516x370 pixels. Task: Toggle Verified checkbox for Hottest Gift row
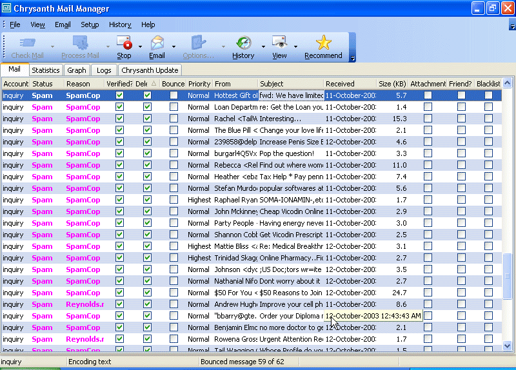pyautogui.click(x=119, y=95)
